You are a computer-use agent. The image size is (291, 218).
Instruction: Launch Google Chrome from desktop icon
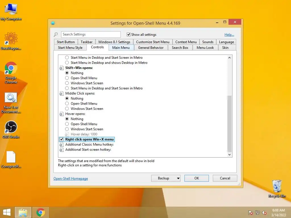[11, 73]
